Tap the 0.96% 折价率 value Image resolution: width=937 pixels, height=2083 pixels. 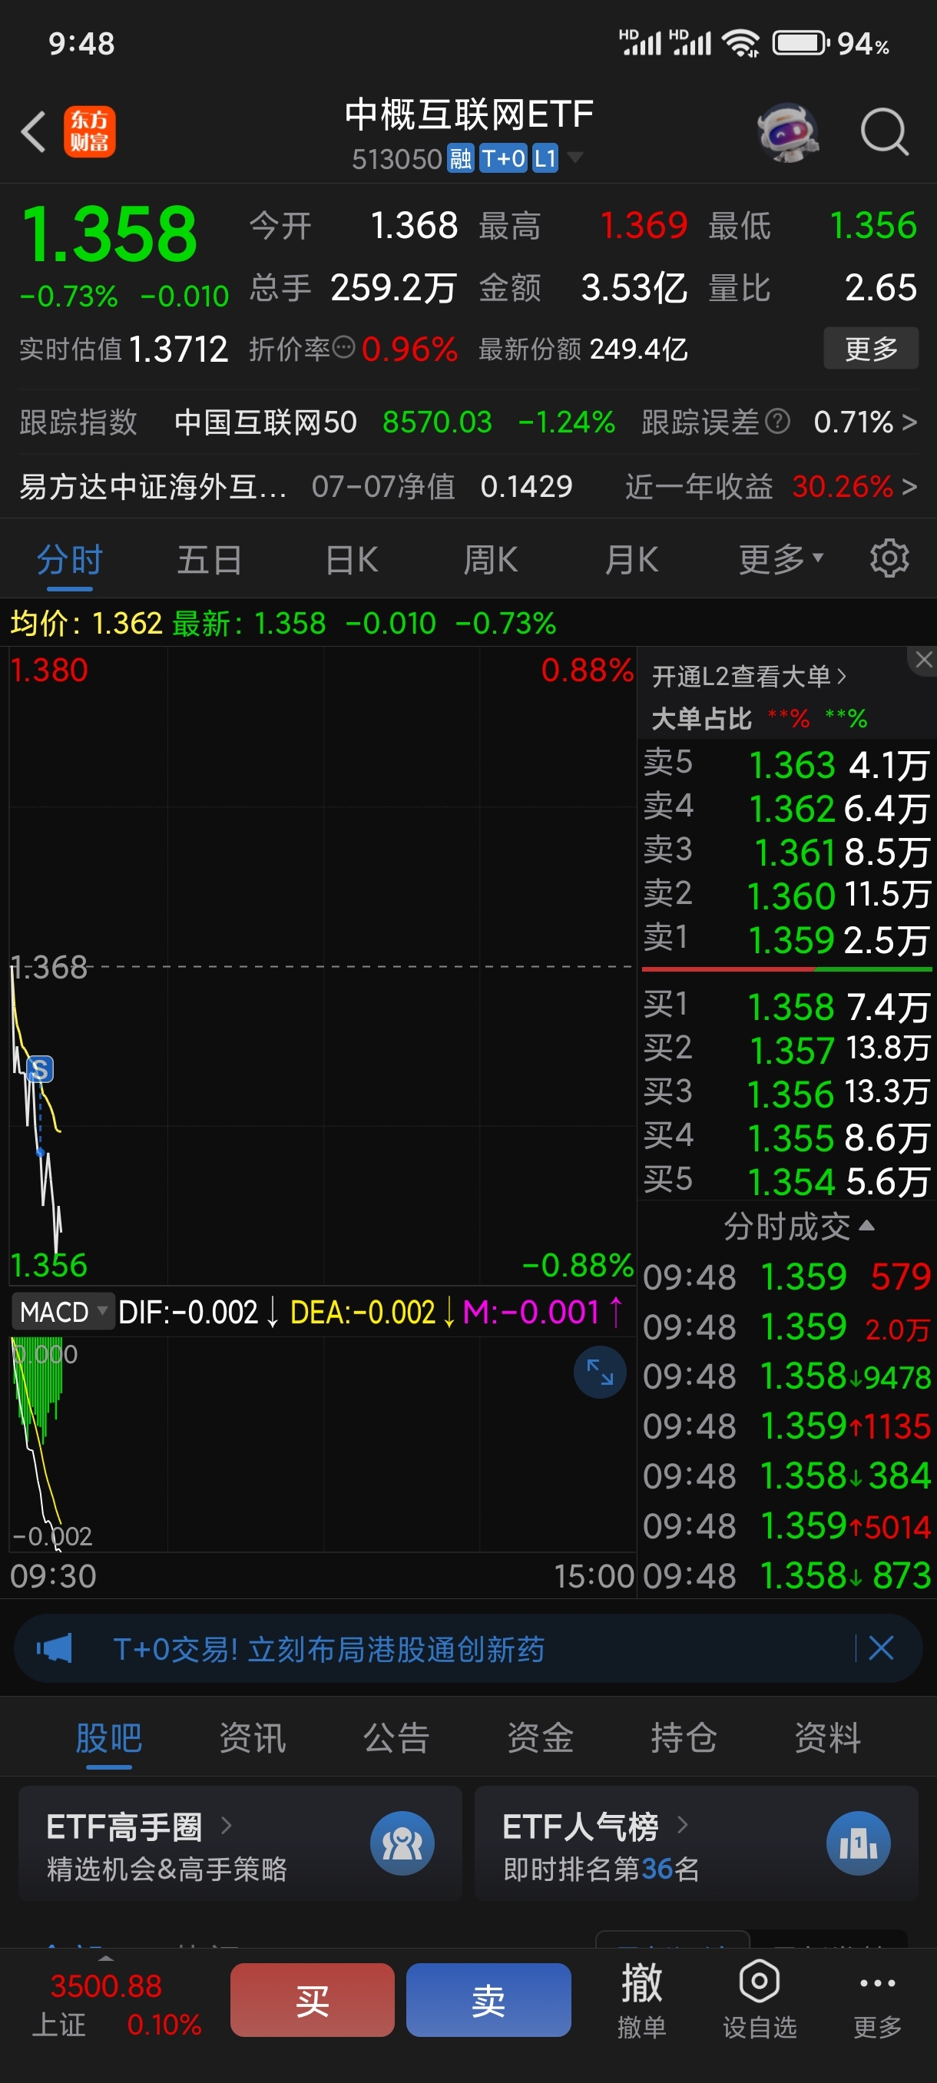[x=409, y=349]
